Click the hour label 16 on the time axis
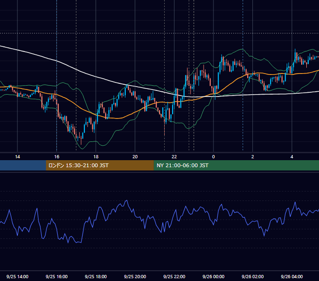This screenshot has width=319, height=281. coord(57,157)
